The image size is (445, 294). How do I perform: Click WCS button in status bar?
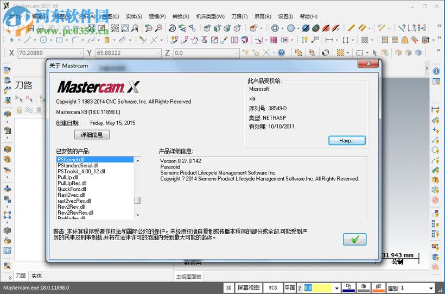pyautogui.click(x=273, y=287)
